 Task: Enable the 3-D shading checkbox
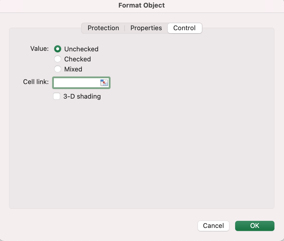[57, 96]
